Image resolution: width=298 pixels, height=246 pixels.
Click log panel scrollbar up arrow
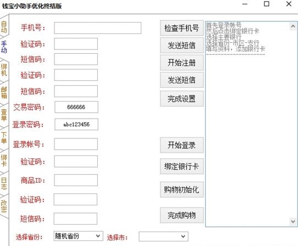pos(293,26)
